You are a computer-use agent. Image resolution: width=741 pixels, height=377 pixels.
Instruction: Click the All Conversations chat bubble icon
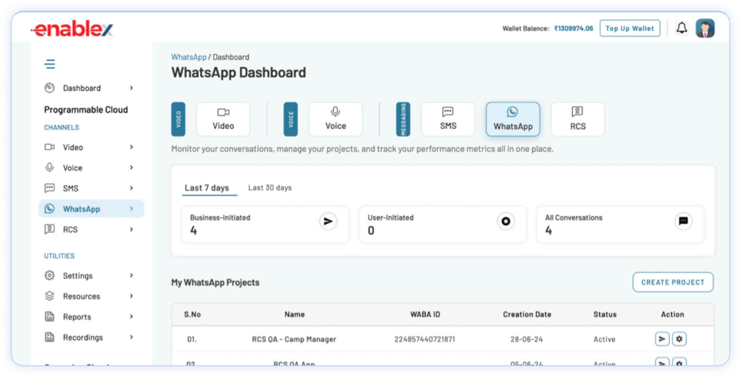coord(683,221)
